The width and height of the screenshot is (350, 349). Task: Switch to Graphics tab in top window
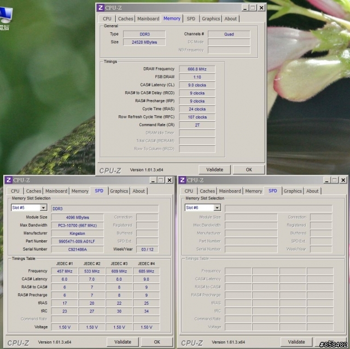click(x=211, y=19)
